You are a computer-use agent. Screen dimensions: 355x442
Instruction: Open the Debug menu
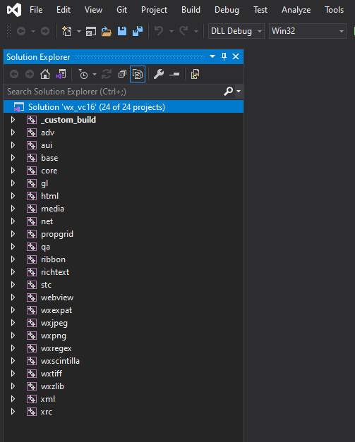pyautogui.click(x=227, y=10)
